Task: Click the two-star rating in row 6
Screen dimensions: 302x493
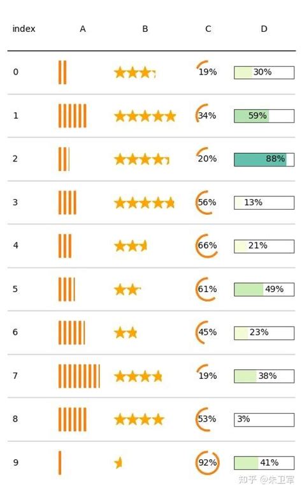Action: (x=126, y=332)
